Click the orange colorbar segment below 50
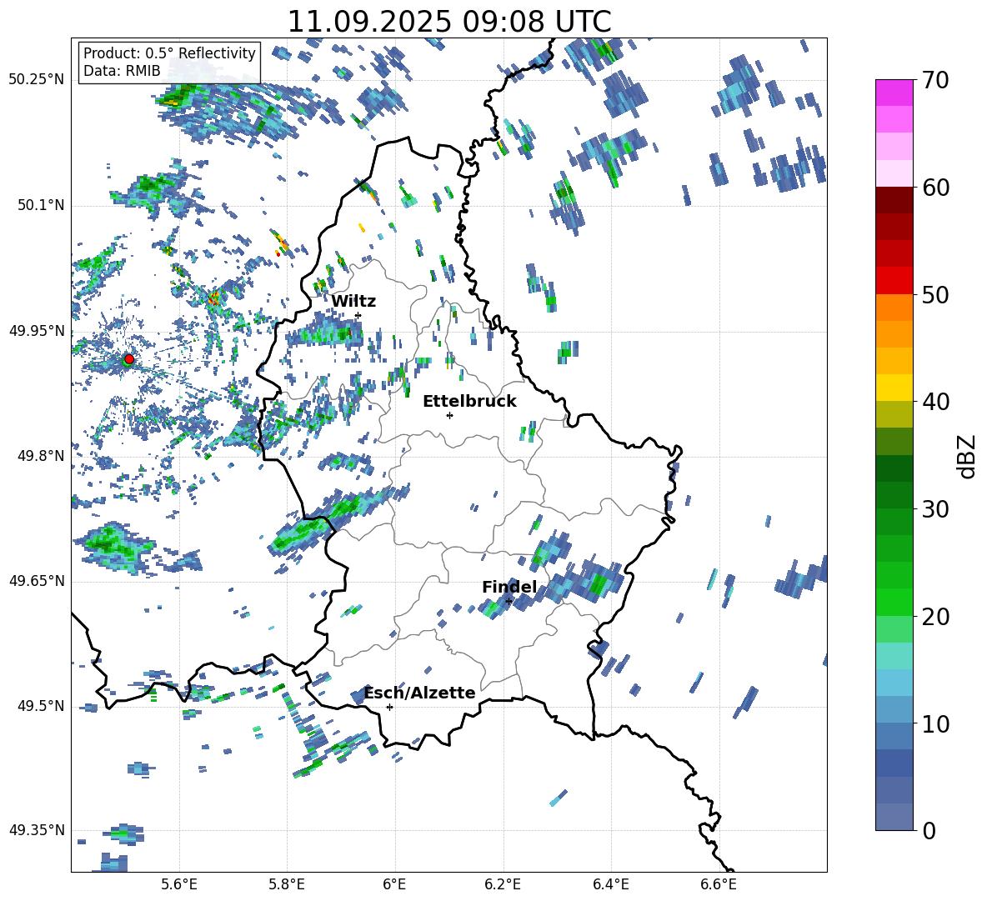The height and width of the screenshot is (901, 987). [x=894, y=307]
